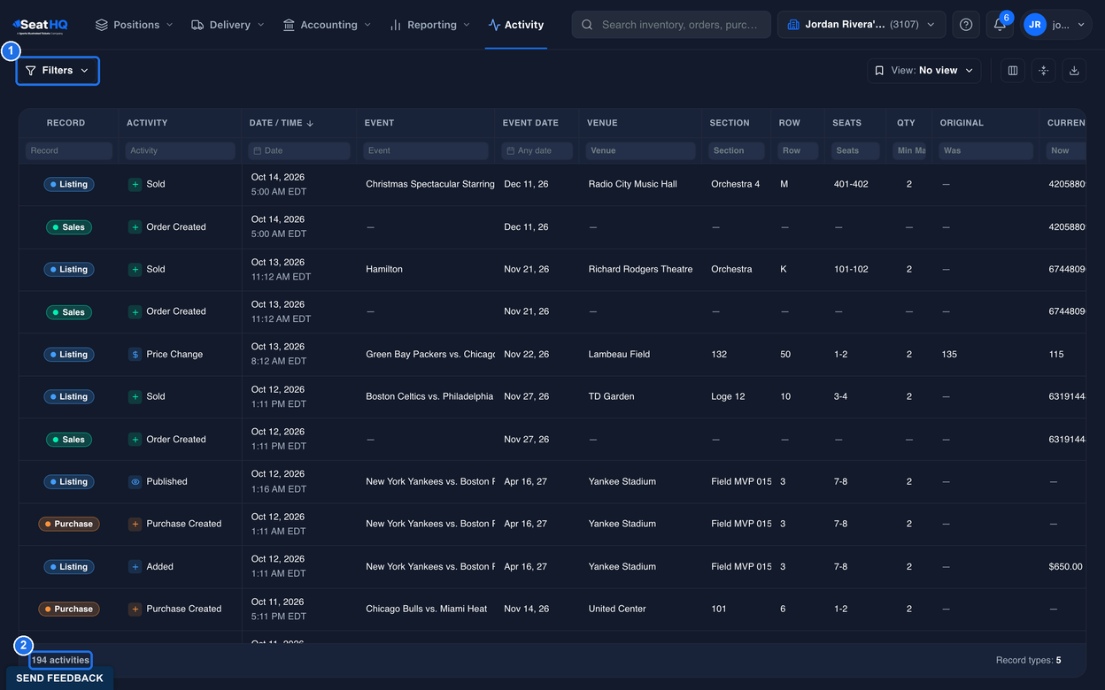Expand the Accounting menu chevron
The width and height of the screenshot is (1105, 690).
(367, 25)
